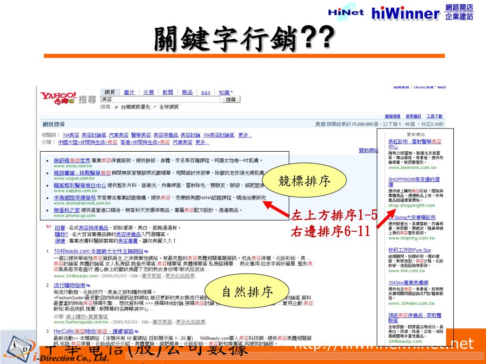Open sponsored result 雅詩蘭黛 - 挑戰醫學美容

[82, 173]
